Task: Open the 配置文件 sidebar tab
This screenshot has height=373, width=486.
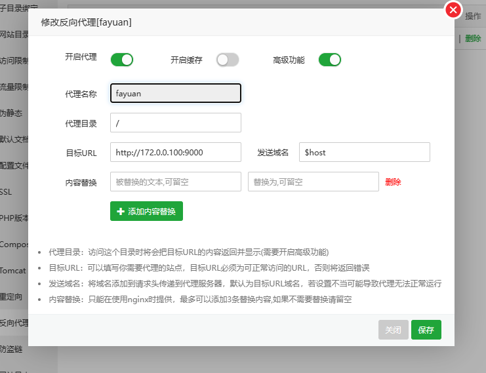Action: click(x=14, y=166)
